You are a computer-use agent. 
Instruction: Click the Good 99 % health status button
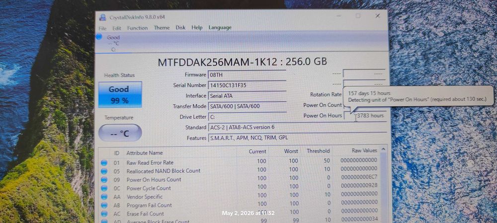120,95
